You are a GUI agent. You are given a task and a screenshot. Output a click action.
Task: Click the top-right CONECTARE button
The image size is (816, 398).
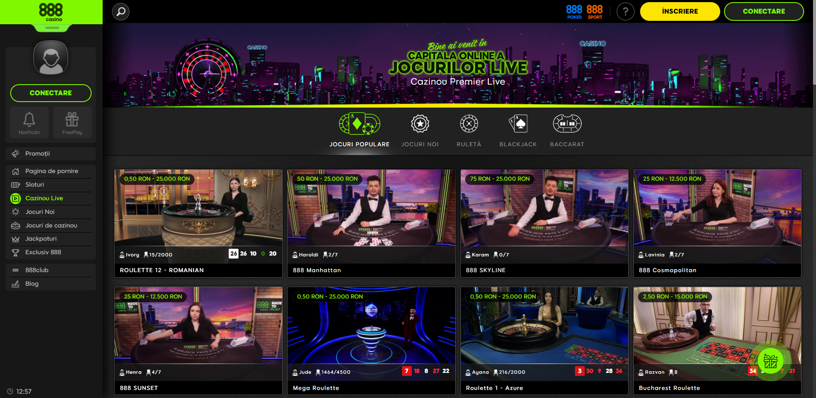pyautogui.click(x=764, y=11)
